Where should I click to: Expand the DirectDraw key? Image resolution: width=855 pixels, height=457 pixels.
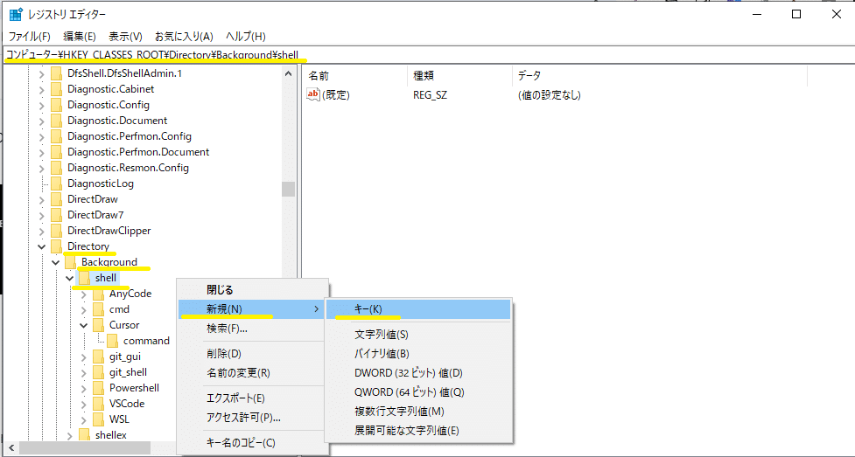coord(41,200)
